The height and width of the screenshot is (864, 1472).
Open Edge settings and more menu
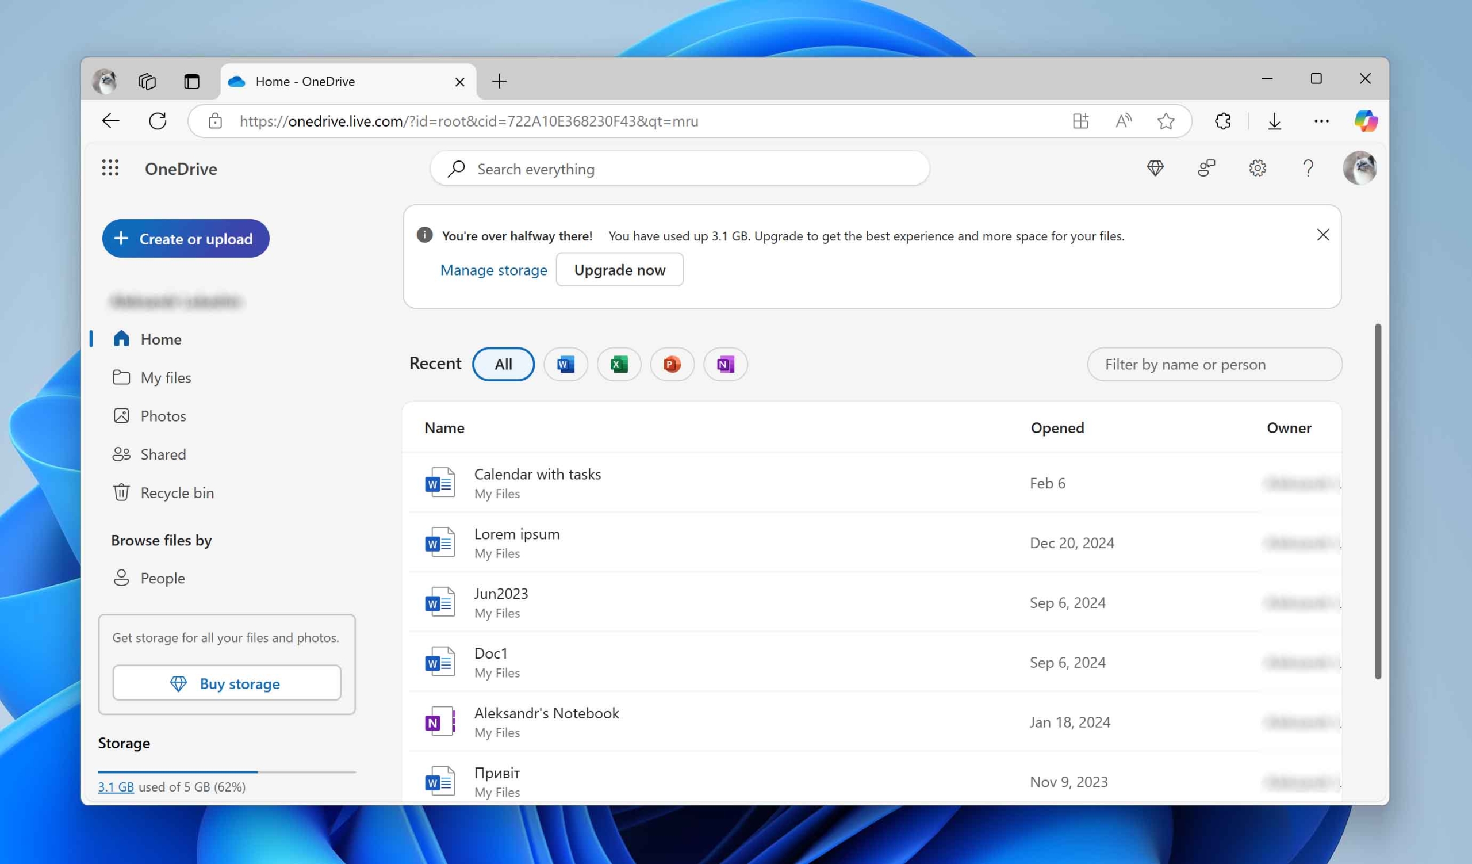click(1321, 121)
